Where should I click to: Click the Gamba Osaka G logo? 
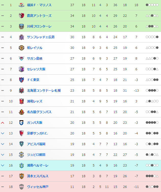coord(21,122)
